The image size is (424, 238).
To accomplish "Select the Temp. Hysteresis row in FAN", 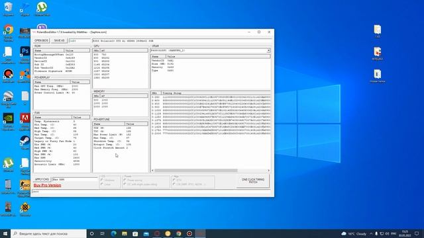I will coord(62,122).
